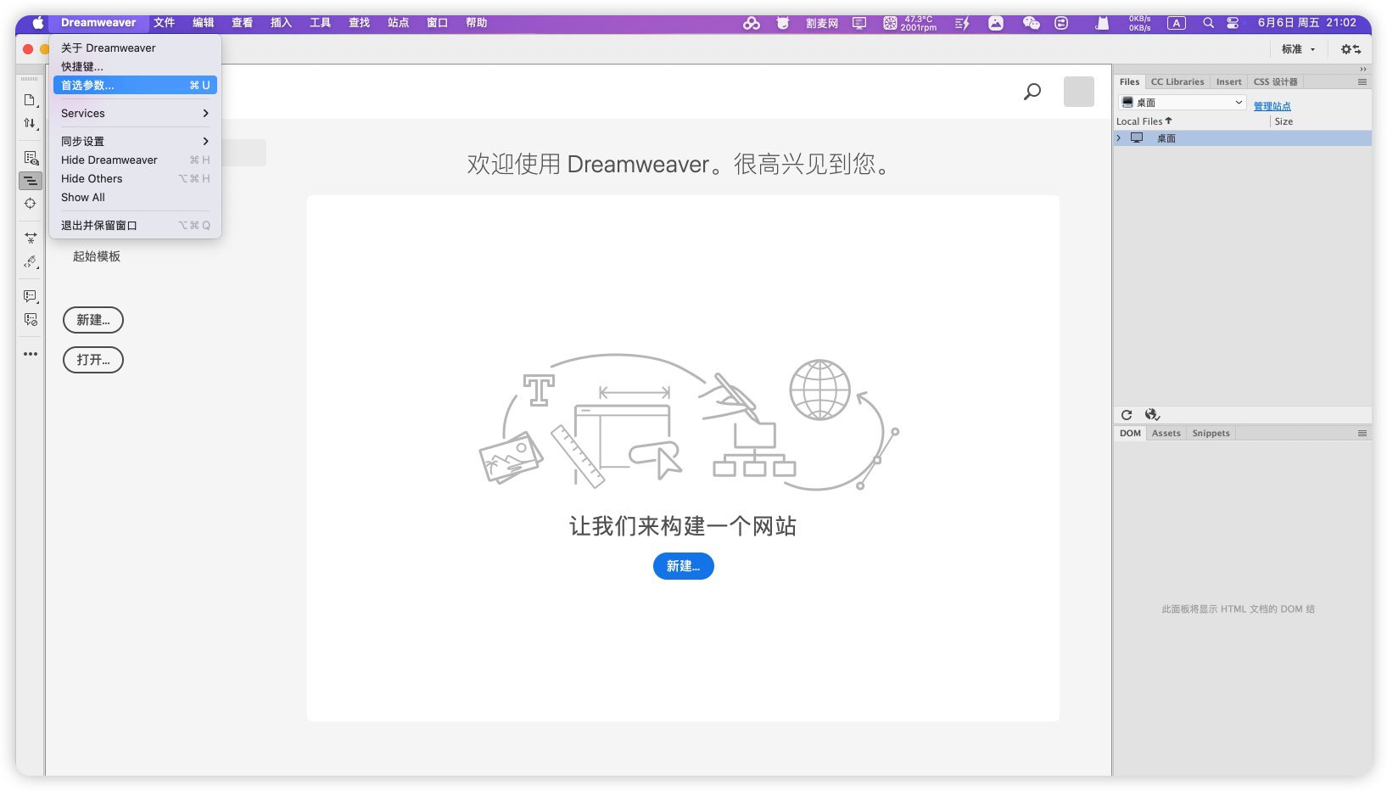Click the refresh icon in Files panel

[1127, 415]
